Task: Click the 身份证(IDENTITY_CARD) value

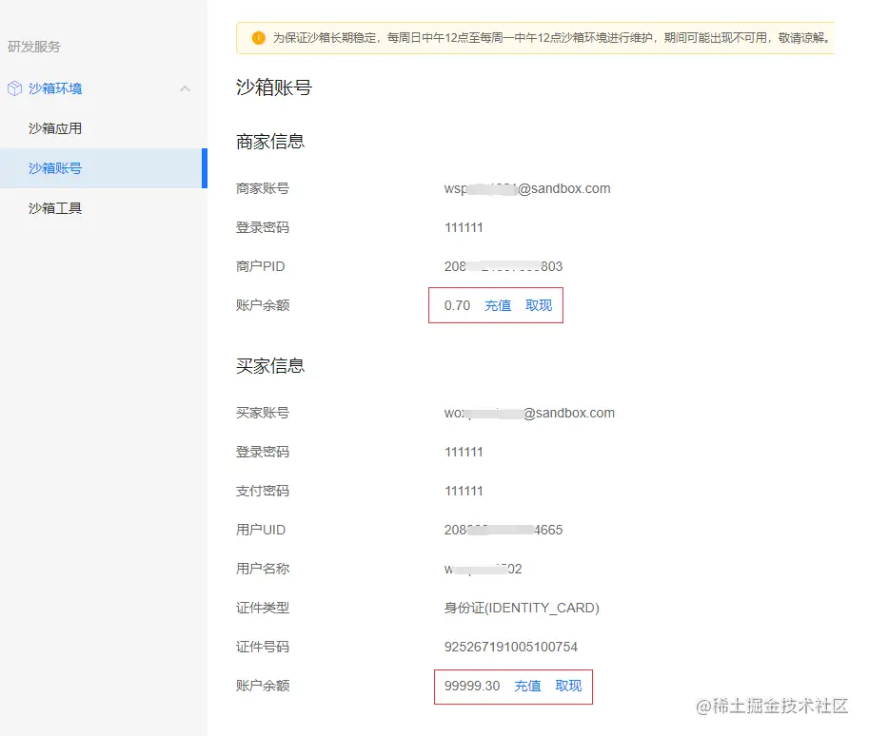Action: click(522, 608)
